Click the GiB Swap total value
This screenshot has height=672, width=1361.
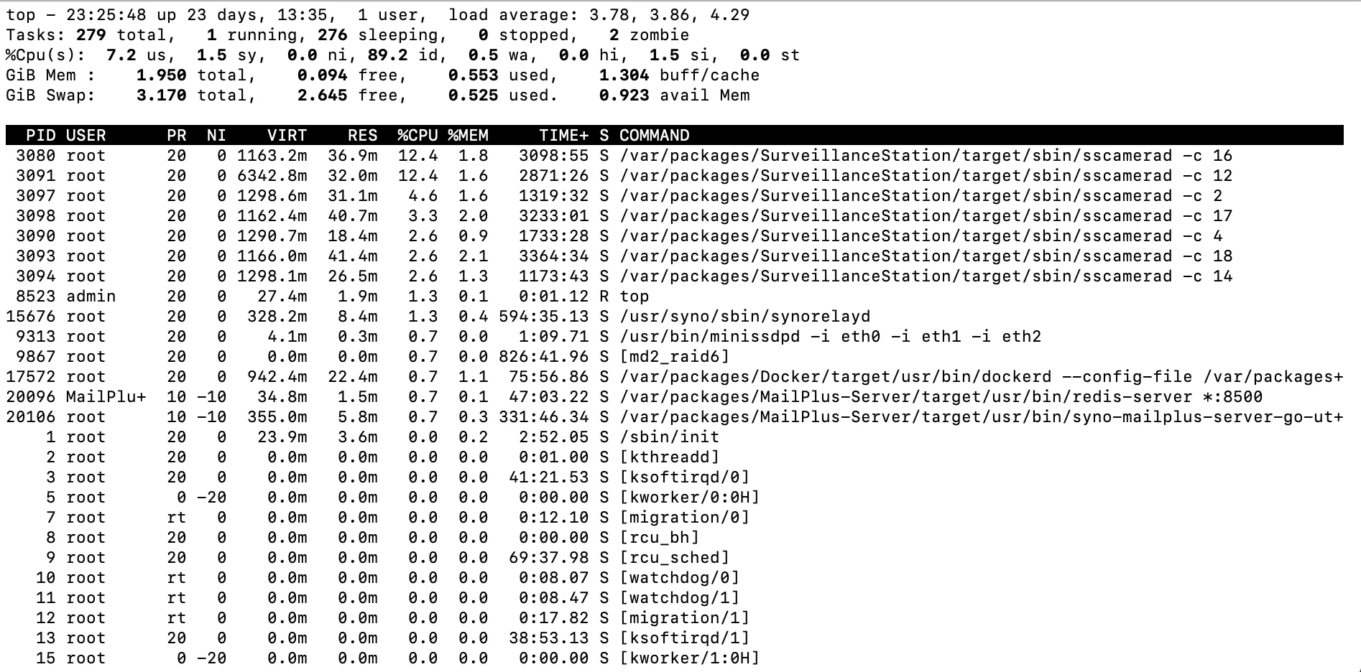click(161, 95)
